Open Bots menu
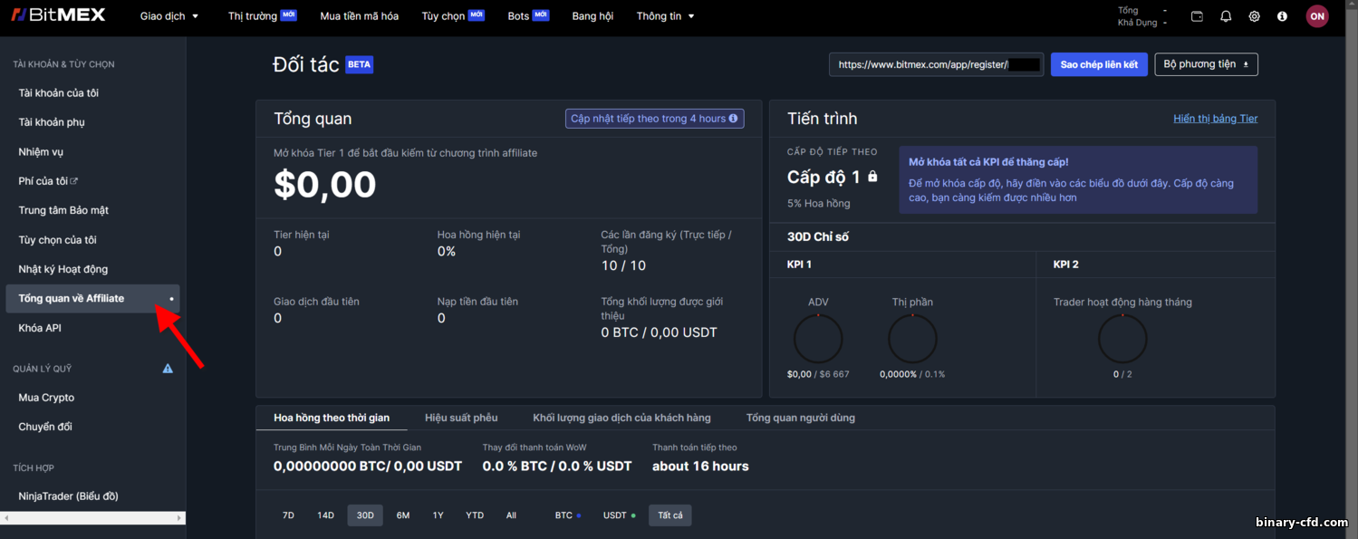Screen dimensions: 1358x539 click(528, 16)
